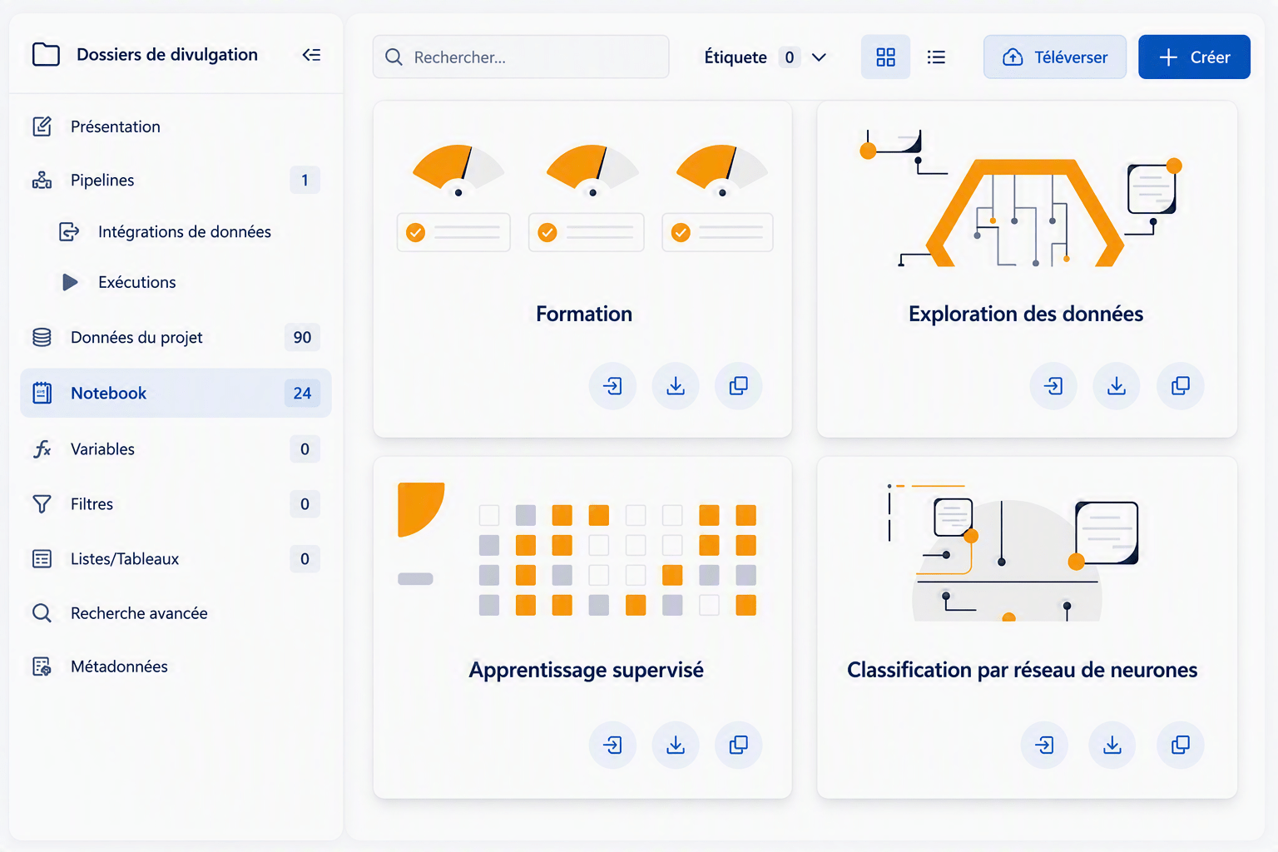Collapse the sidebar with the arrow icon
The width and height of the screenshot is (1278, 852).
(311, 55)
